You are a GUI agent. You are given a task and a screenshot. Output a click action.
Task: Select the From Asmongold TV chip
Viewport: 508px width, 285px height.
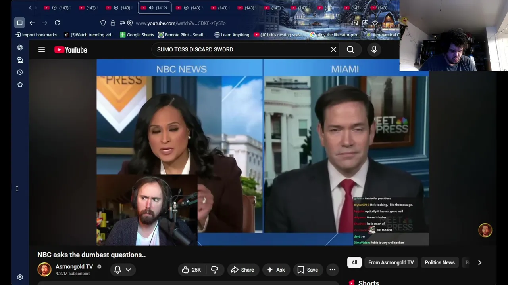(x=391, y=262)
